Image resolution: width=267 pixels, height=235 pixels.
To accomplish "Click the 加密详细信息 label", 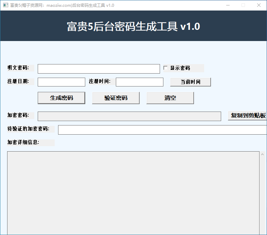I will 23,142.
